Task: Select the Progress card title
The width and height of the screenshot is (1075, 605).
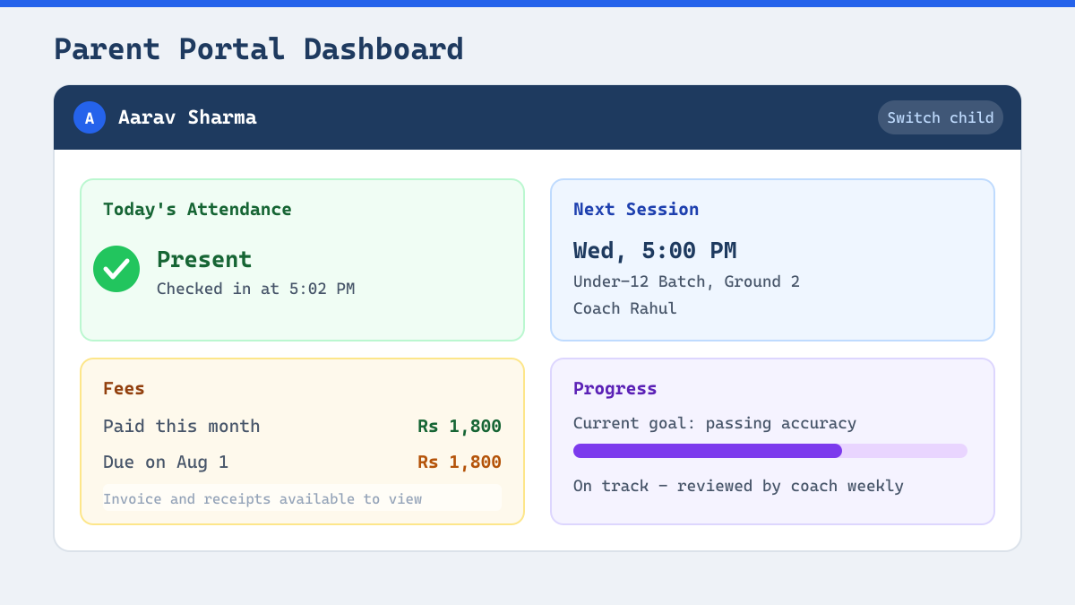Action: (615, 388)
